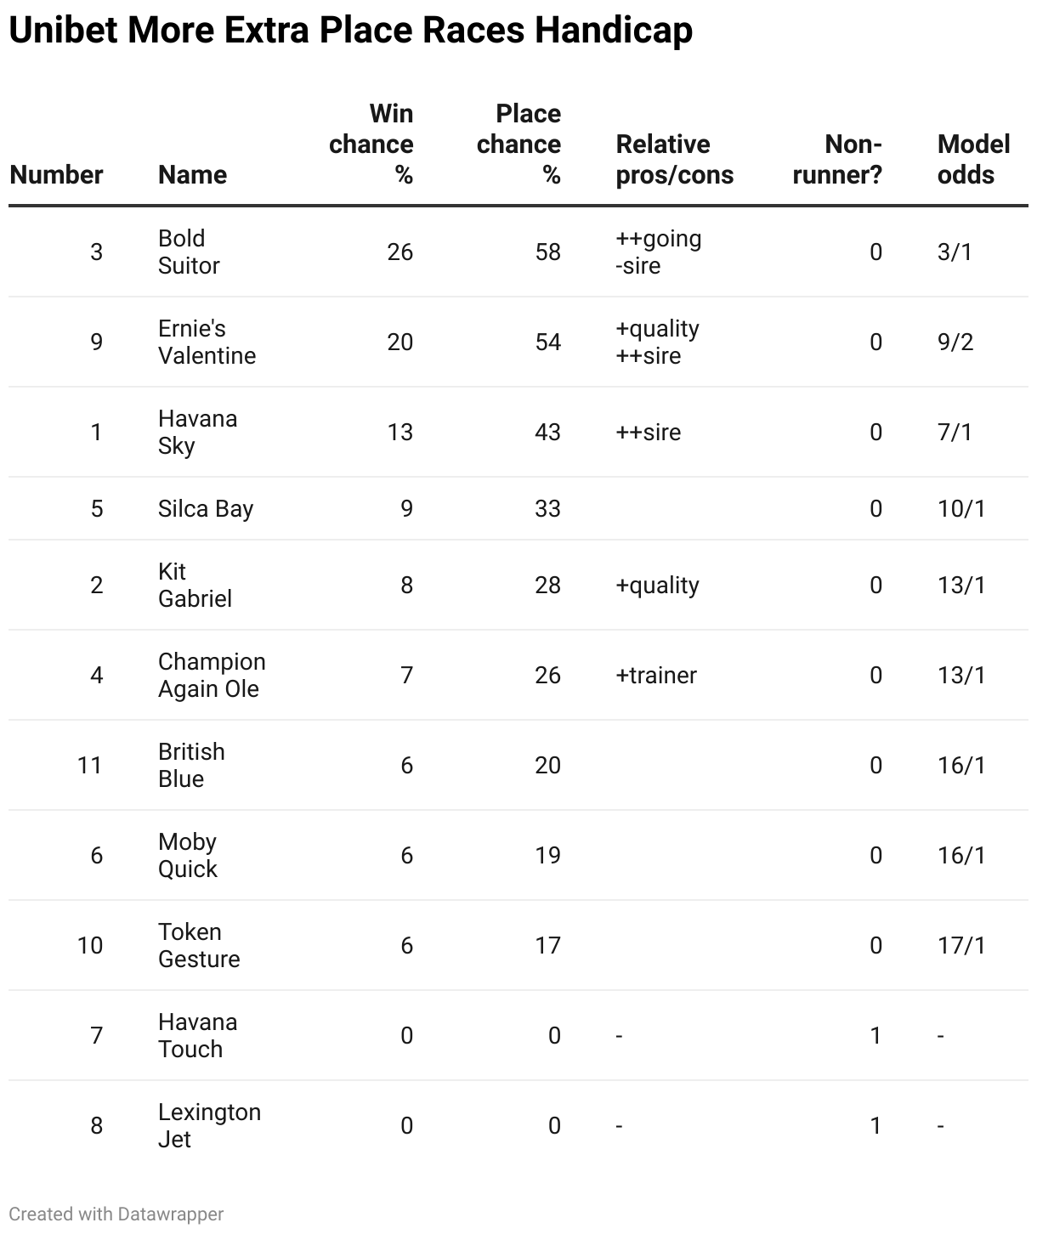Image resolution: width=1037 pixels, height=1234 pixels.
Task: Click Havana Touch non-runner value 1
Action: pyautogui.click(x=875, y=1035)
